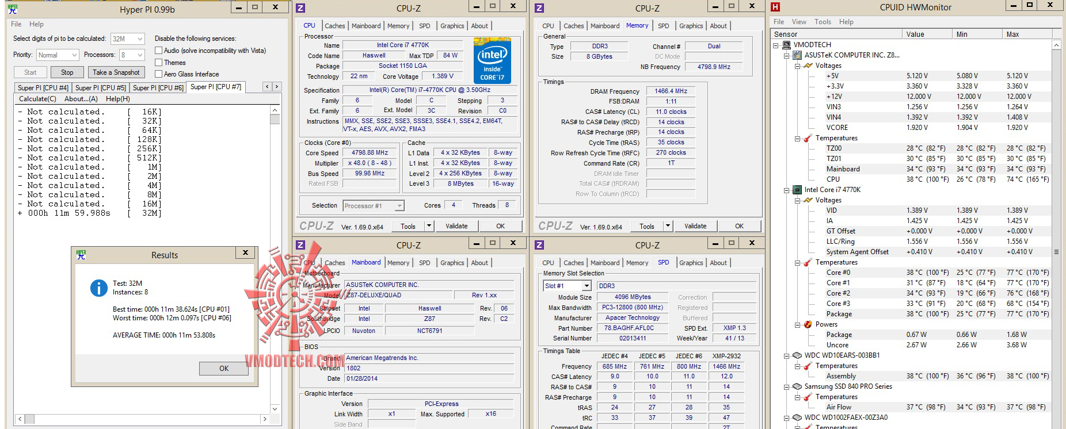The height and width of the screenshot is (429, 1066).
Task: Close the Results dialog with X button
Action: coord(245,253)
